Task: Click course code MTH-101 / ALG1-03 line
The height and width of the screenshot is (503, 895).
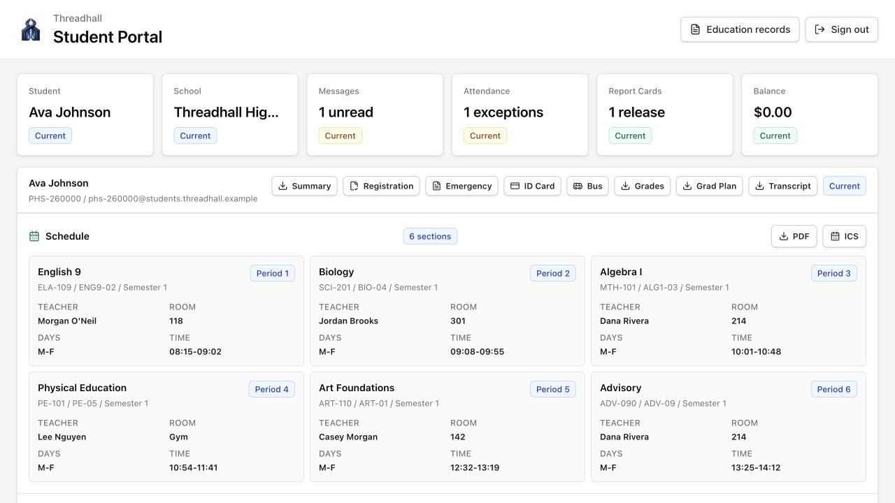Action: 664,287
